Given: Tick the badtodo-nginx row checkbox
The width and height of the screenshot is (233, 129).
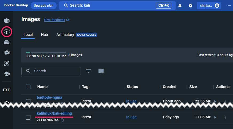Looking at the screenshot, I should point(28,101).
